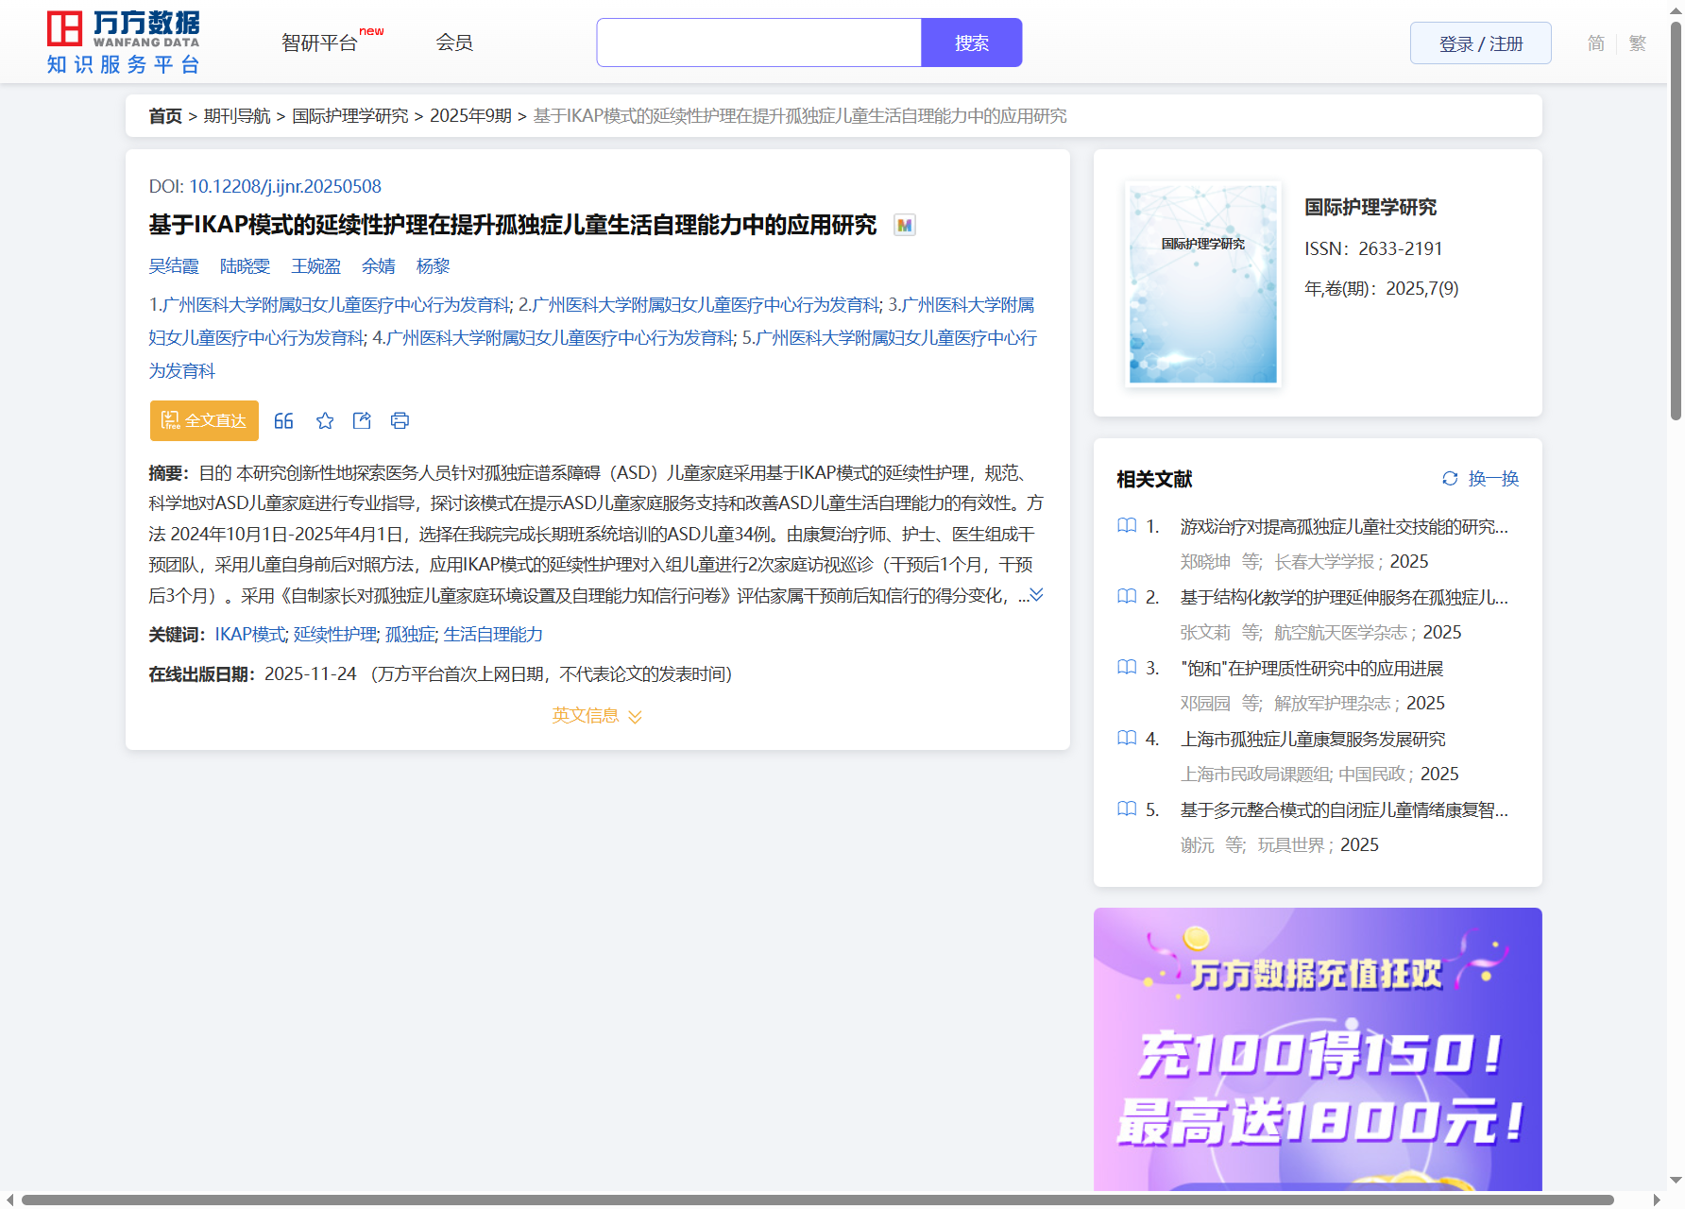This screenshot has width=1685, height=1209.
Task: Open the 会员 menu item
Action: click(x=454, y=43)
